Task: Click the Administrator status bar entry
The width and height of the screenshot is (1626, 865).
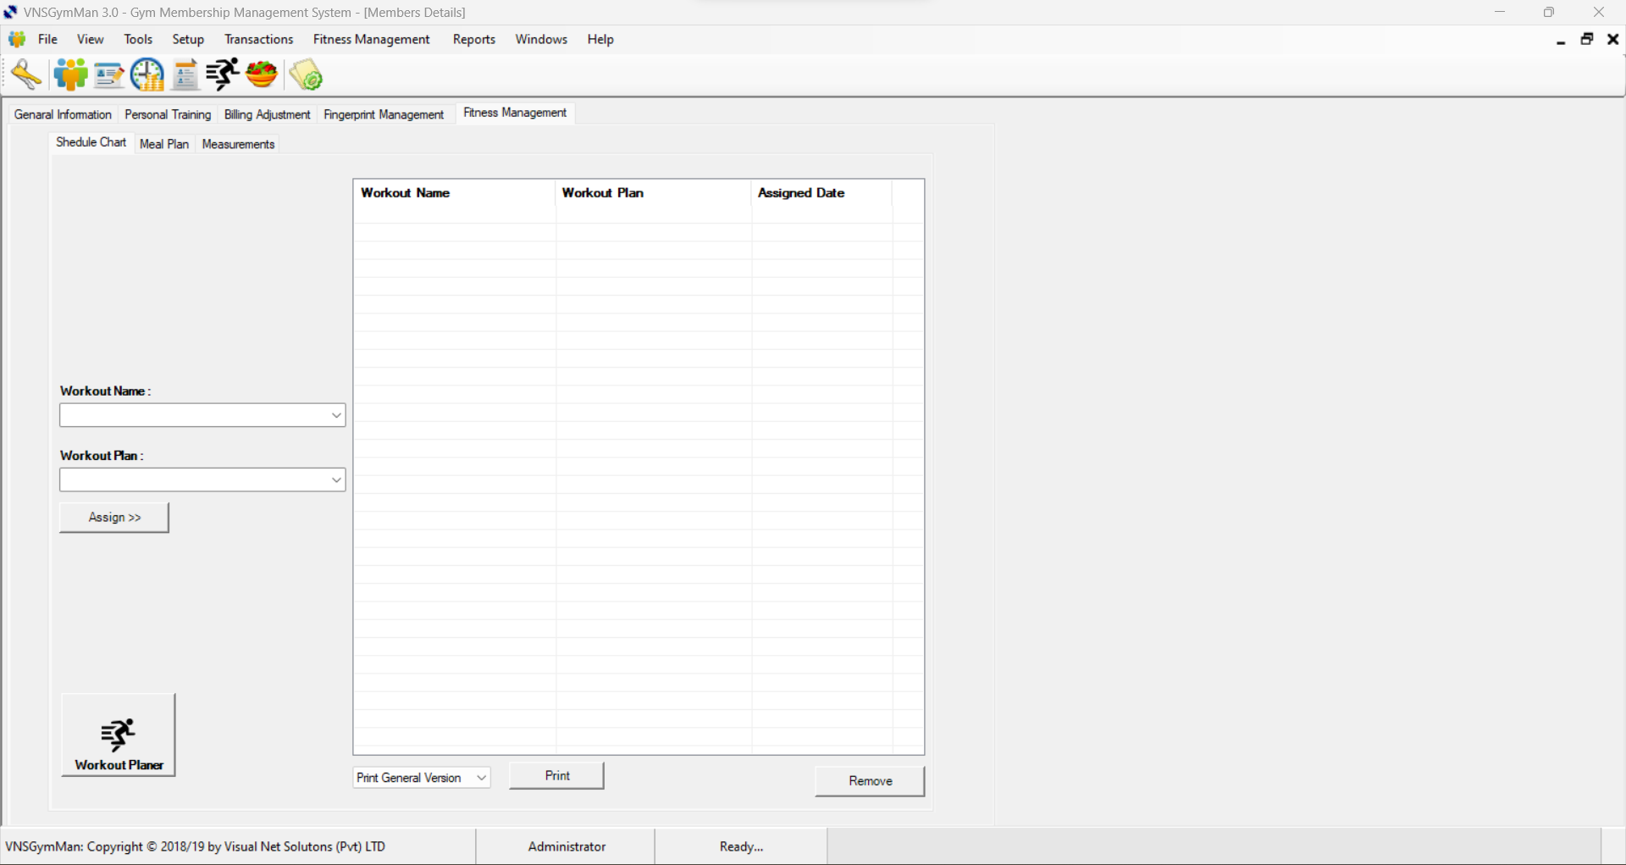Action: pyautogui.click(x=567, y=846)
